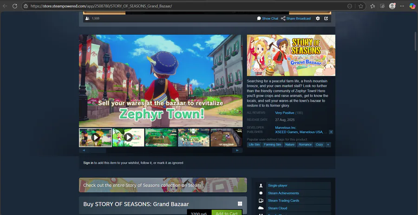Open the Story of Seasons collection banner
The height and width of the screenshot is (215, 418).
coord(163,185)
